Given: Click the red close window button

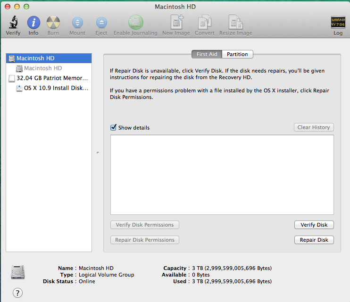Looking at the screenshot, I should coord(8,7).
